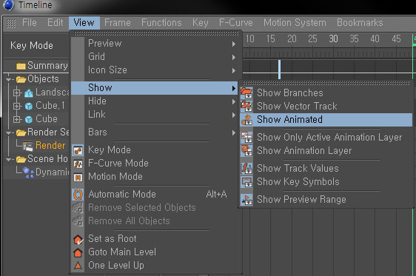Click the Landscape object icon in tree
The width and height of the screenshot is (416, 276).
tap(29, 92)
